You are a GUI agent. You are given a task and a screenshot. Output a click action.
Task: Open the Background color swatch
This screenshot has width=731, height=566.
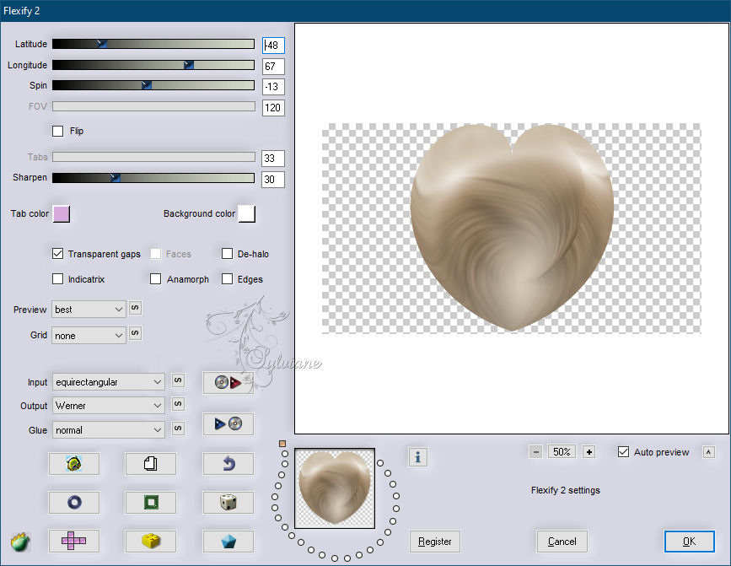pos(247,214)
